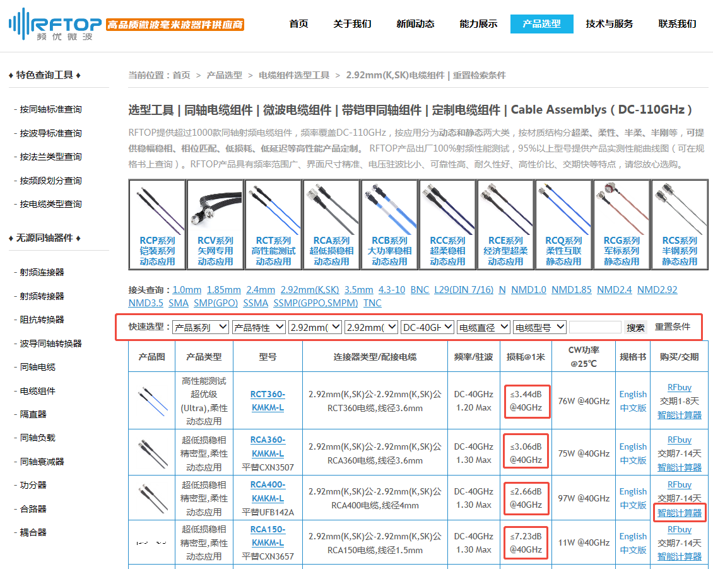
Task: Open the 技术与服务 menu
Action: pyautogui.click(x=608, y=24)
